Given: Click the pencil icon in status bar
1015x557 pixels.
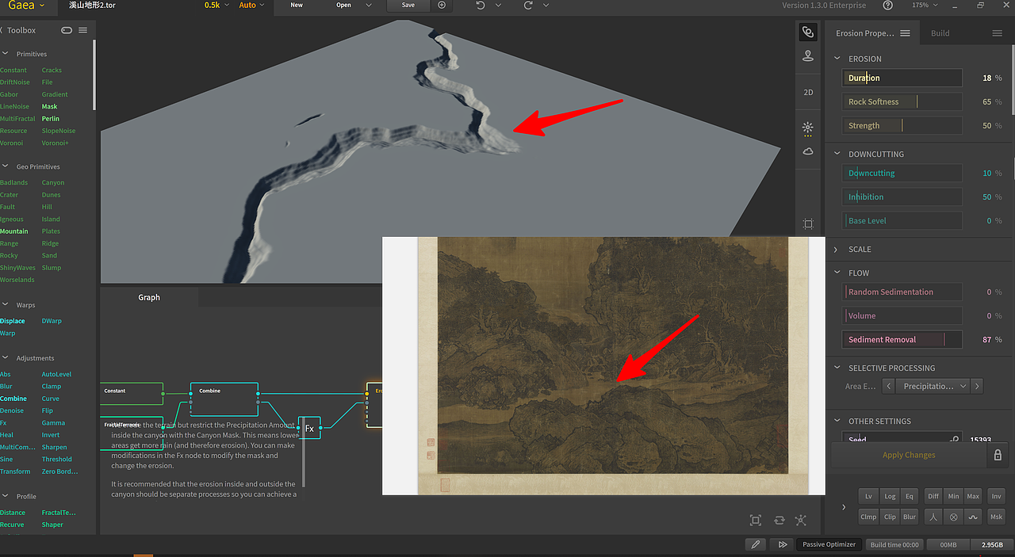Looking at the screenshot, I should [756, 544].
